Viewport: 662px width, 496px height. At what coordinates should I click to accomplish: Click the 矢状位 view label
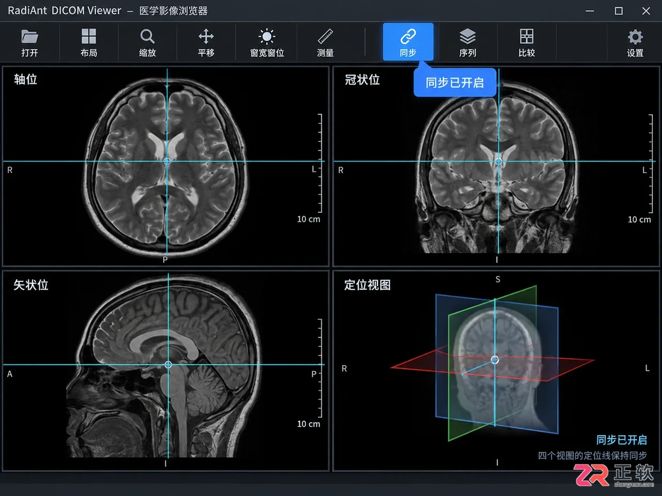[31, 285]
